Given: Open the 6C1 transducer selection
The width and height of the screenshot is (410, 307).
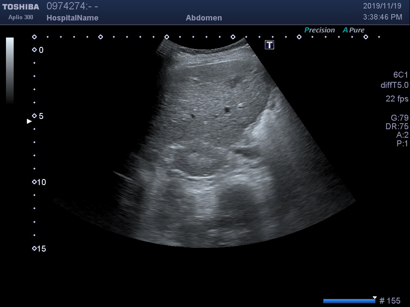Looking at the screenshot, I should [x=401, y=75].
